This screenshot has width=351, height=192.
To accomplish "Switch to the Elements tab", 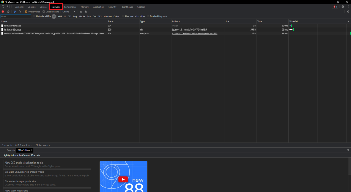I will tap(19, 7).
